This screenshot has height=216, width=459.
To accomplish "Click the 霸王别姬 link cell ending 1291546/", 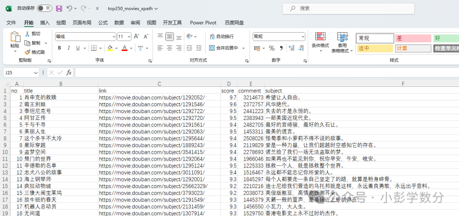I will click(x=159, y=104).
